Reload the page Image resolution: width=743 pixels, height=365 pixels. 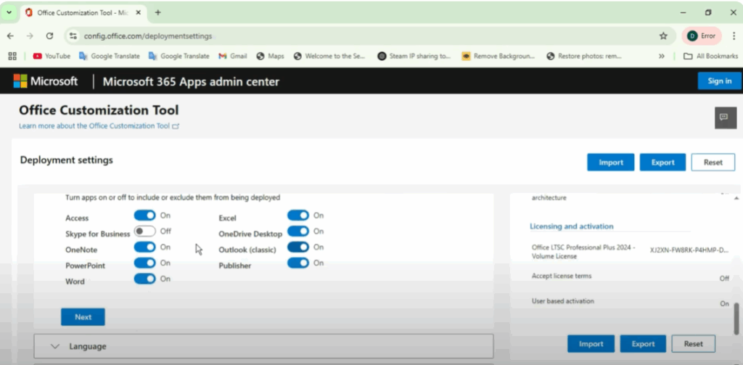(49, 36)
